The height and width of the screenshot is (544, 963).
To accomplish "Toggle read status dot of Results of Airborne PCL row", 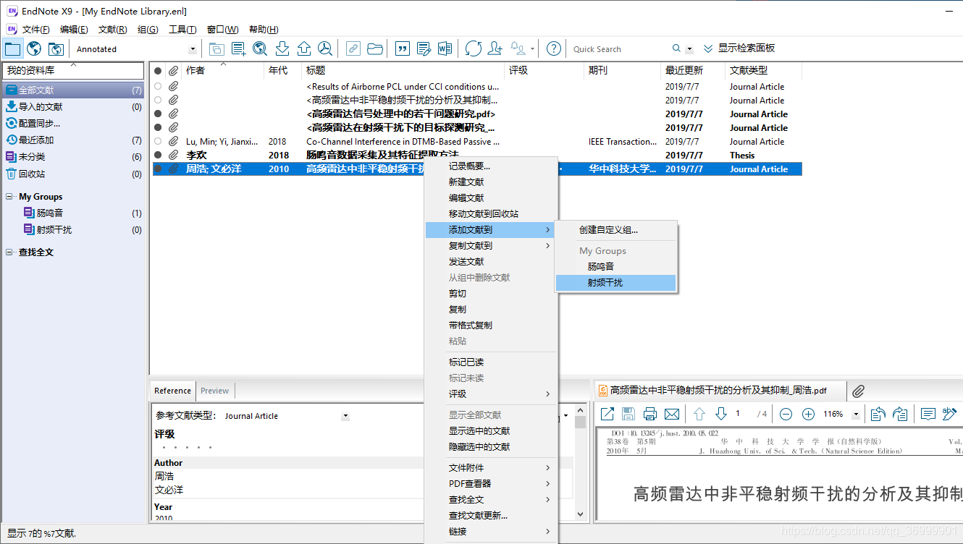I will [158, 87].
